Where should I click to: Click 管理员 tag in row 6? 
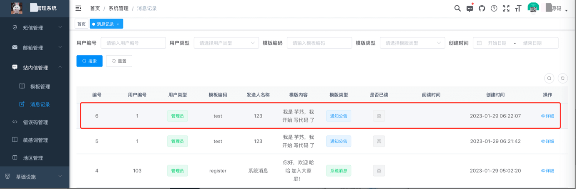(177, 116)
